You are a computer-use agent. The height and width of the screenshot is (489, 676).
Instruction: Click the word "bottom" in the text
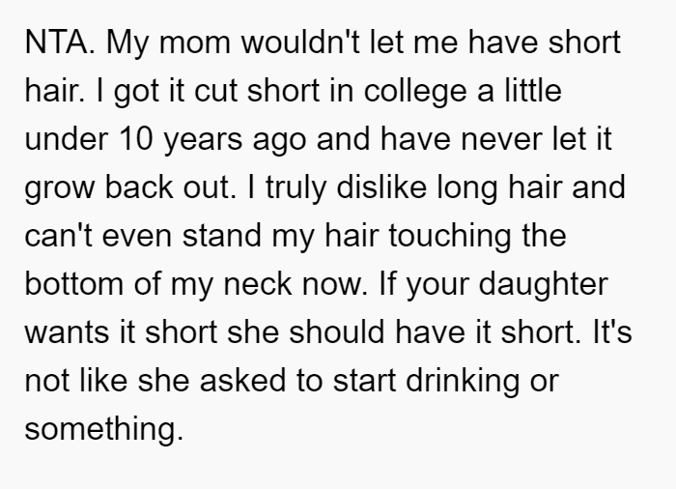(x=74, y=284)
